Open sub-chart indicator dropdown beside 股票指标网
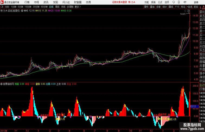Screen dimensions: 205x132 point(1,84)
